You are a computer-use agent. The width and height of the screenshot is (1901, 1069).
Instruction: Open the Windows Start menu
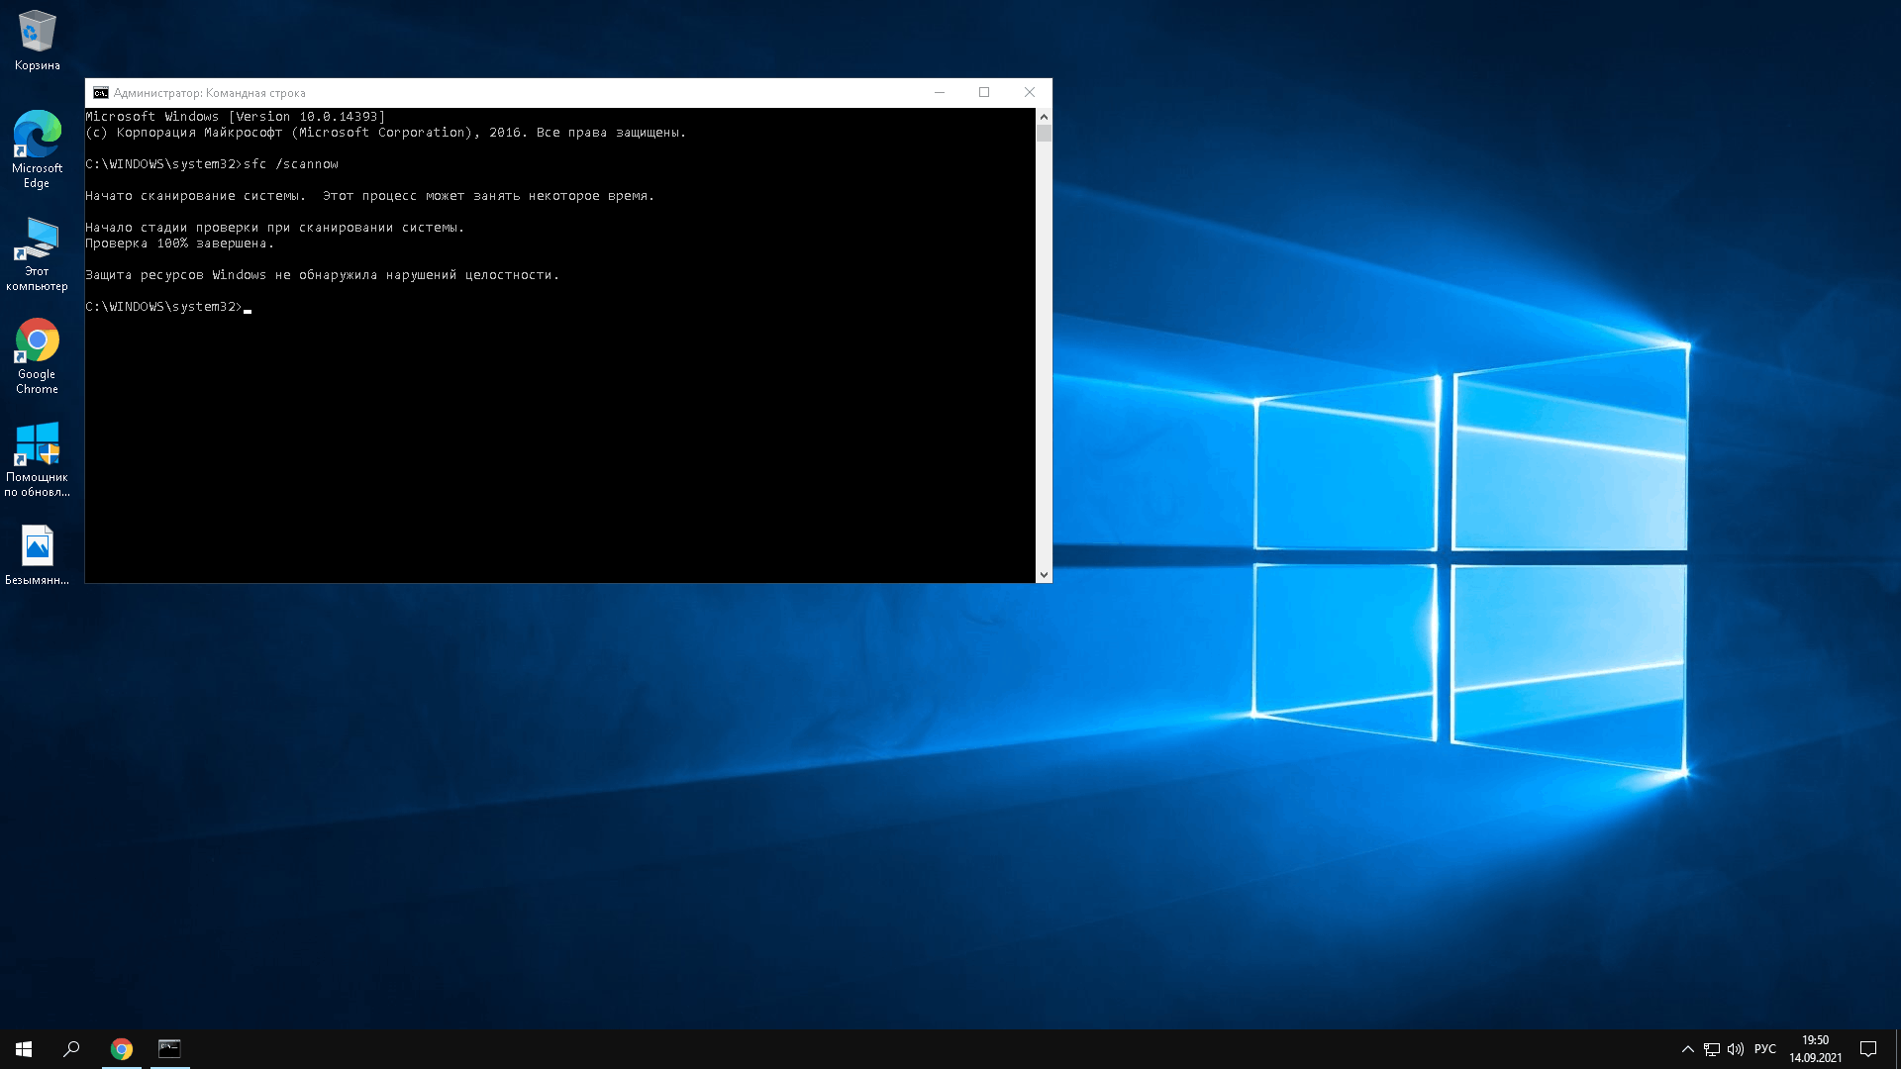tap(24, 1049)
